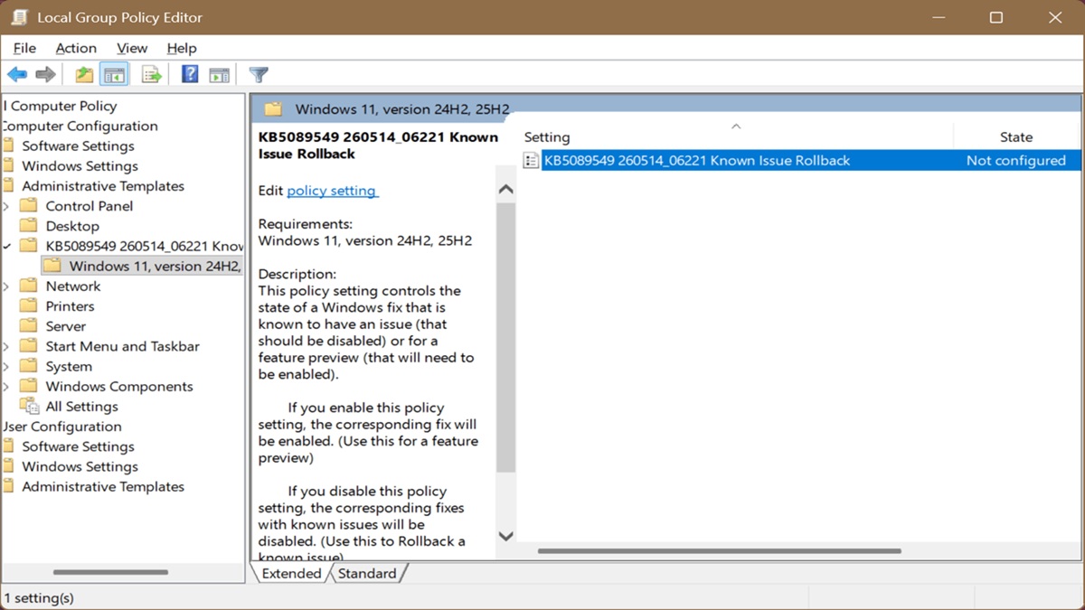
Task: Select User Configuration in the tree
Action: pos(61,427)
